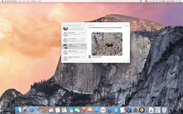Open Mail from the Dock
Screen dimensions: 183x114
(x=38, y=110)
